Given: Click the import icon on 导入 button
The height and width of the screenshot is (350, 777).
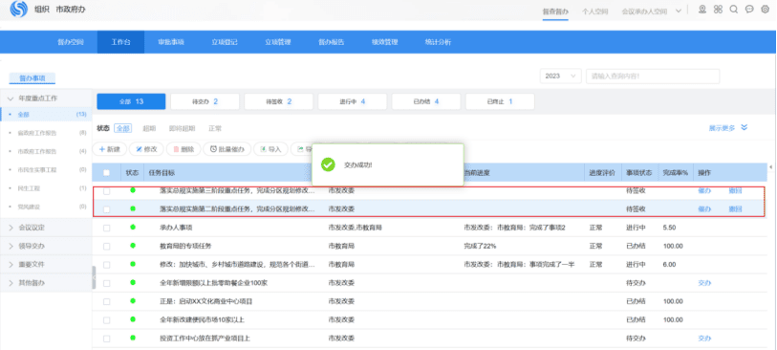Looking at the screenshot, I should coord(264,149).
